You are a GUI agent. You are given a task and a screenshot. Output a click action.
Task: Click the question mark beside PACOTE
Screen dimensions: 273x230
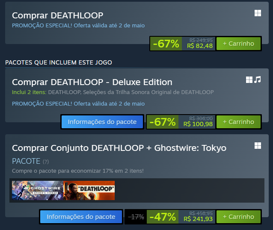point(46,162)
